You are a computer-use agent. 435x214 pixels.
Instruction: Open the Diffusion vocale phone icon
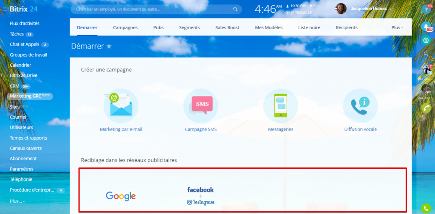click(x=360, y=106)
